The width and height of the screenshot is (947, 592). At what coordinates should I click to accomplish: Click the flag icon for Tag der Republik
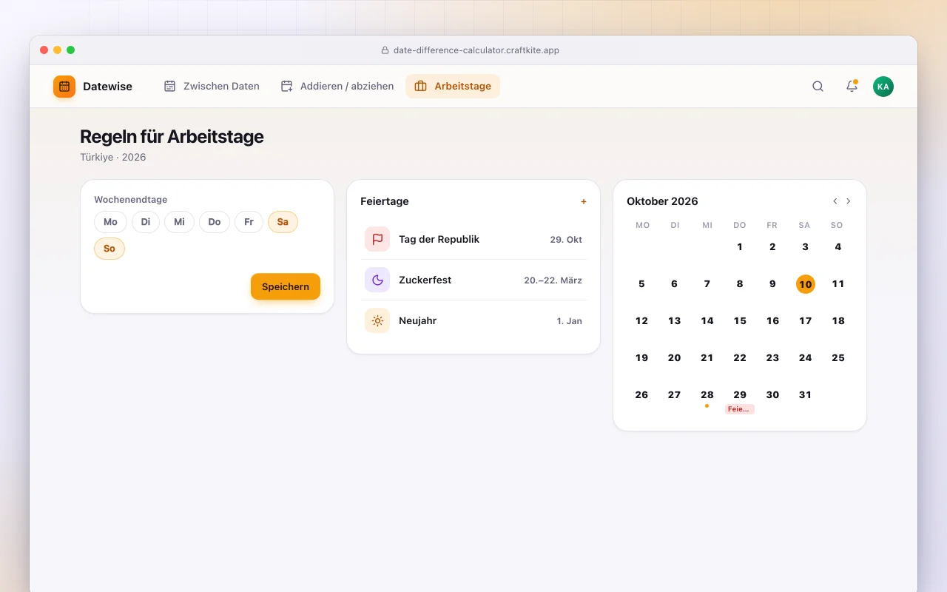coord(377,239)
